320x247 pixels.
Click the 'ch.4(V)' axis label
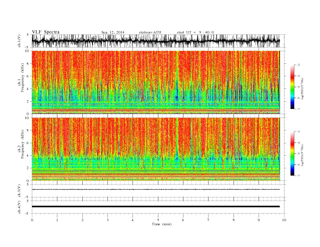pos(19,207)
